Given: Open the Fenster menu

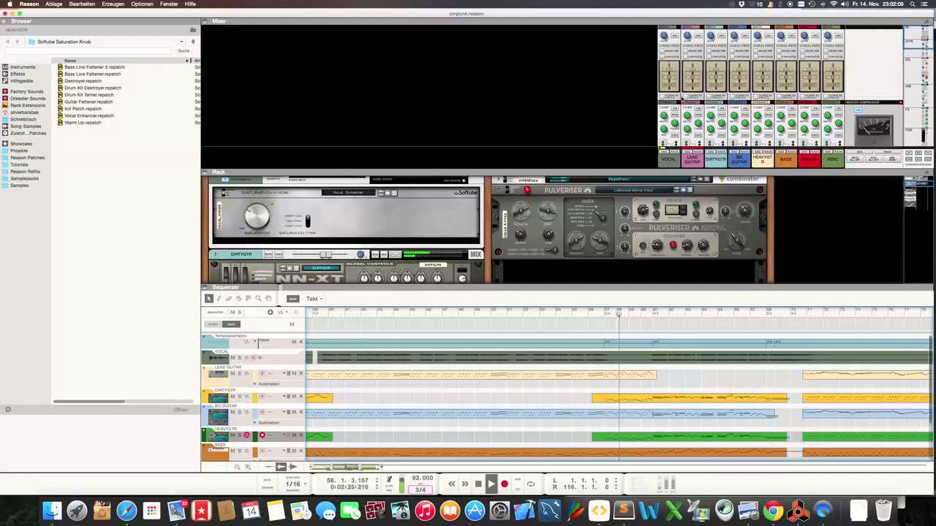Looking at the screenshot, I should (169, 4).
